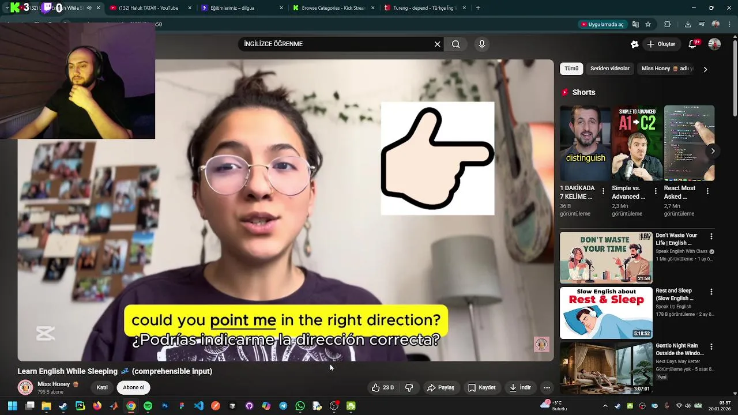Dislike the video with the thumbs-down

(x=409, y=388)
